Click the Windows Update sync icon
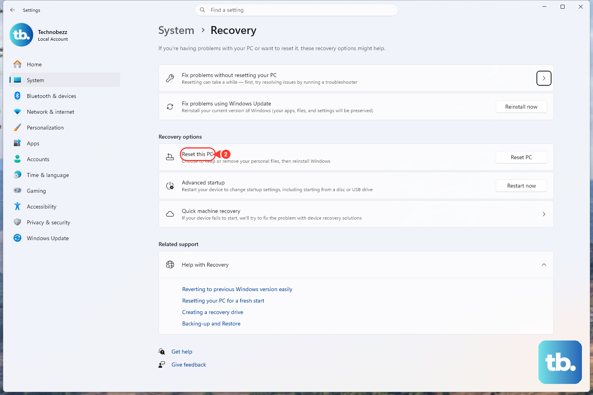The image size is (593, 395). pos(17,238)
